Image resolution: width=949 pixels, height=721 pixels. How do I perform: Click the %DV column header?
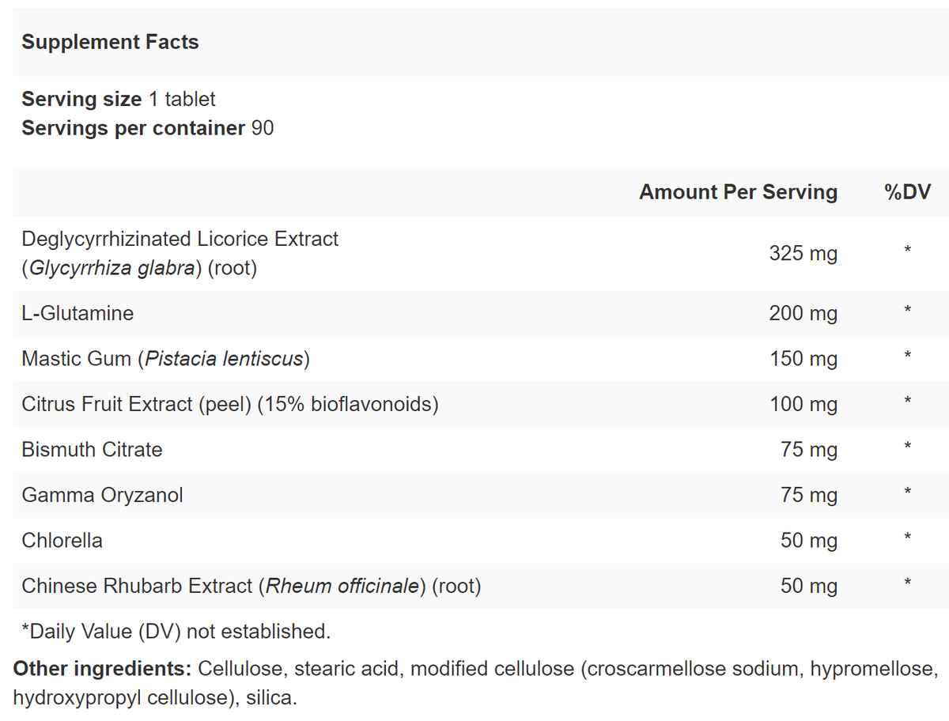[907, 192]
